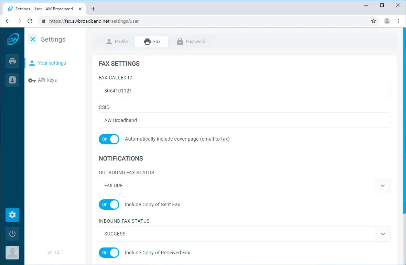
Task: Toggle Include Copy of Received Fax
Action: (109, 253)
